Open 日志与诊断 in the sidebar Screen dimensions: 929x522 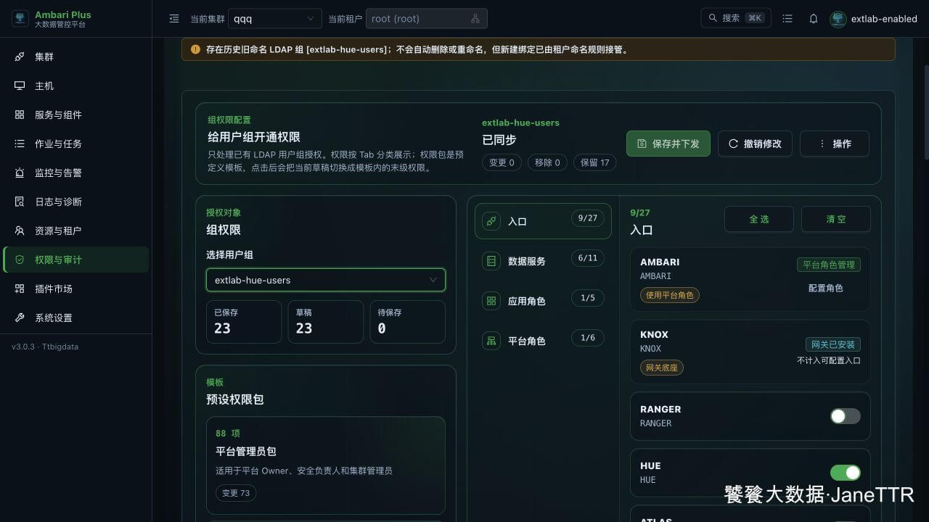76,202
